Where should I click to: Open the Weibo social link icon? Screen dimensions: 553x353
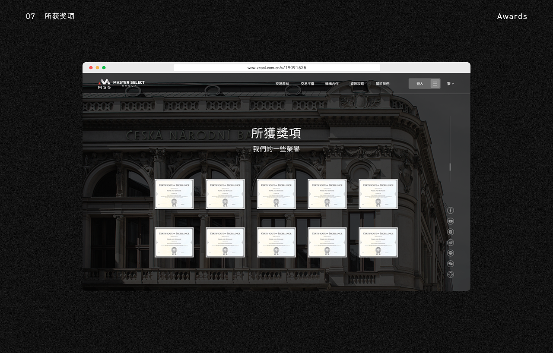pyautogui.click(x=450, y=243)
